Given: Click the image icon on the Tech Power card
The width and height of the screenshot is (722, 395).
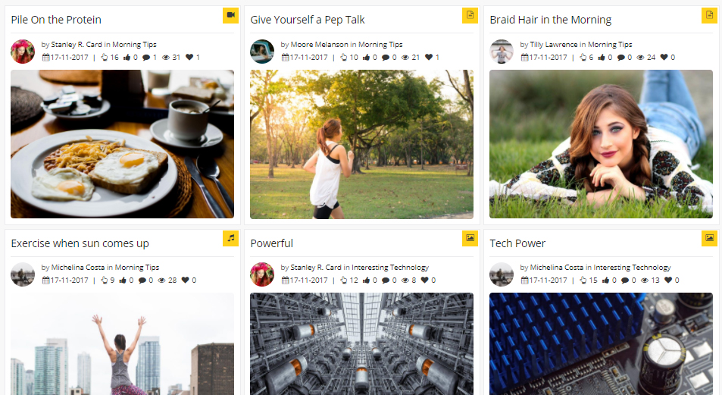Looking at the screenshot, I should (x=710, y=239).
